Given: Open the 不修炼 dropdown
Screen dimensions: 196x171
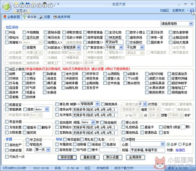Looking at the screenshot, I should point(121,47).
